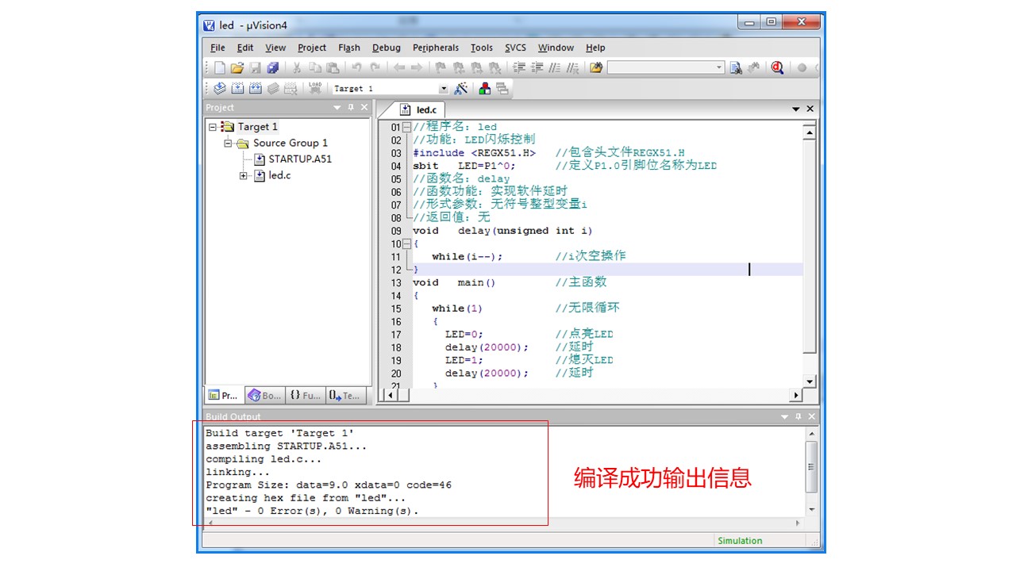The image size is (1016, 571).
Task: Click the Rebuild all target files icon
Action: click(x=256, y=89)
